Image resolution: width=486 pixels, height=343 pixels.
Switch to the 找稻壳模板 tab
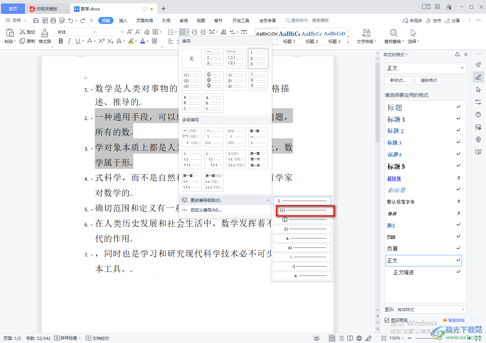[47, 9]
